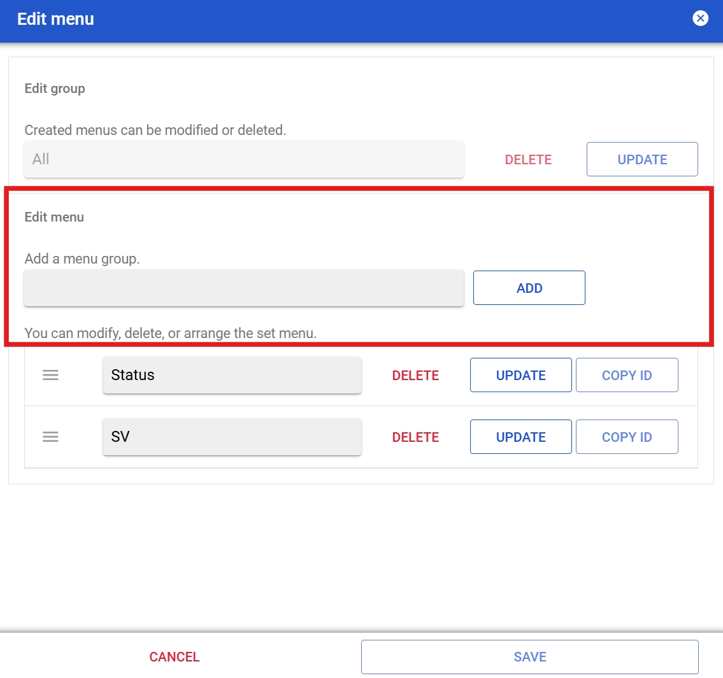
Task: Focus the 'Add a menu group' text field
Action: point(244,288)
